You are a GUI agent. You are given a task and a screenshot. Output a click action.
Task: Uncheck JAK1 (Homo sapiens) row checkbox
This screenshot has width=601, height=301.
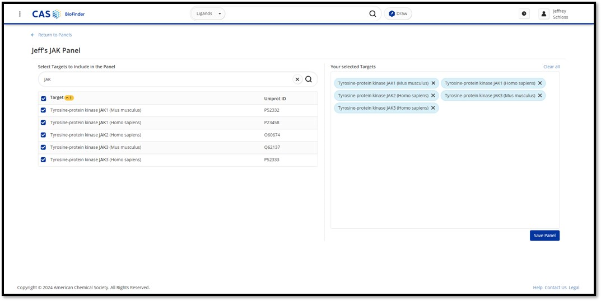point(43,123)
